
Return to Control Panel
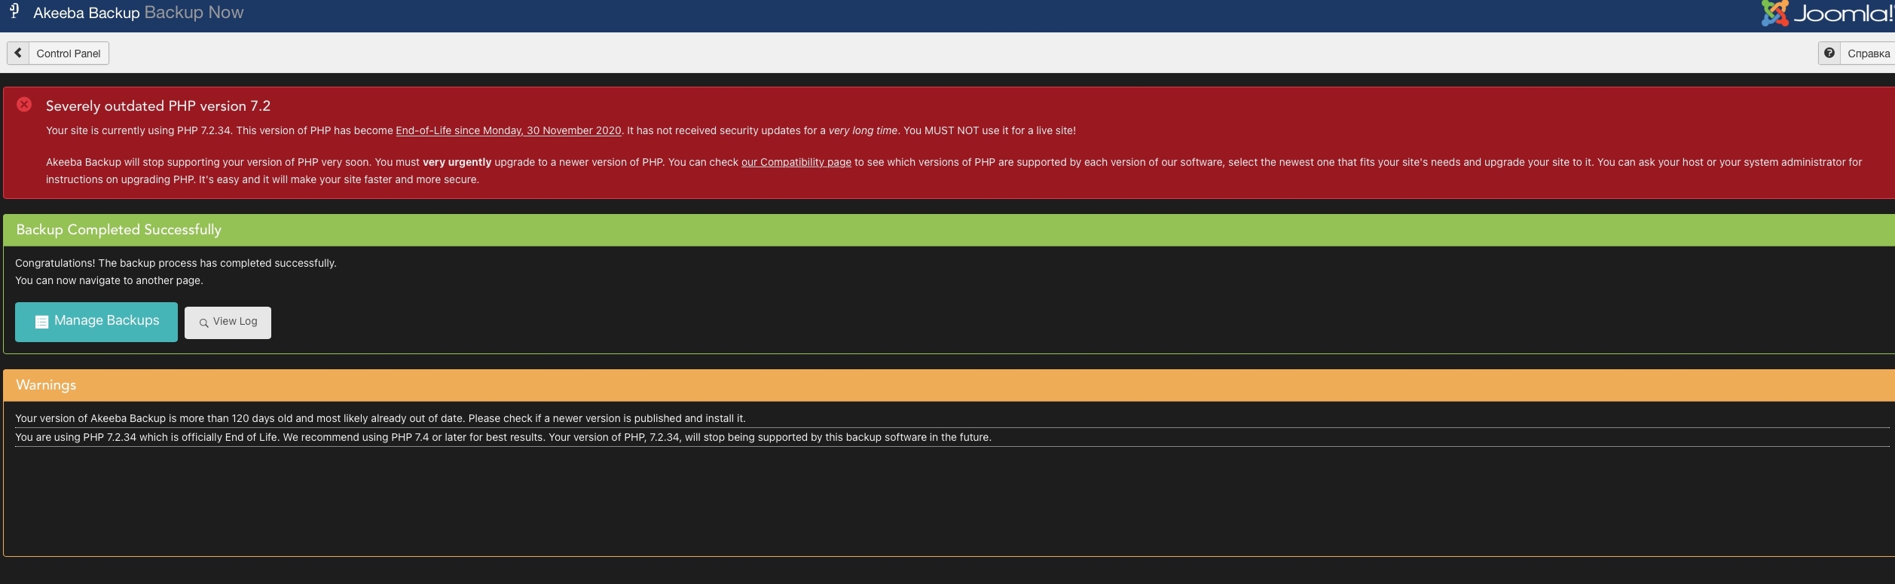pos(68,54)
